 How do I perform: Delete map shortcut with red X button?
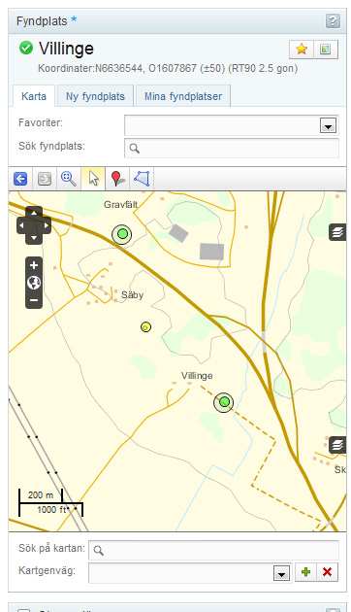327,572
